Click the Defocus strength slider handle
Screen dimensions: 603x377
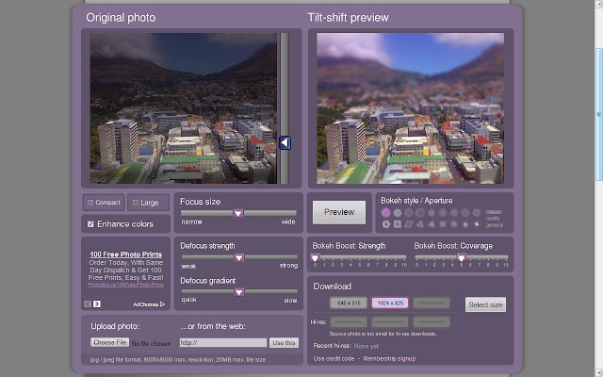pyautogui.click(x=239, y=257)
